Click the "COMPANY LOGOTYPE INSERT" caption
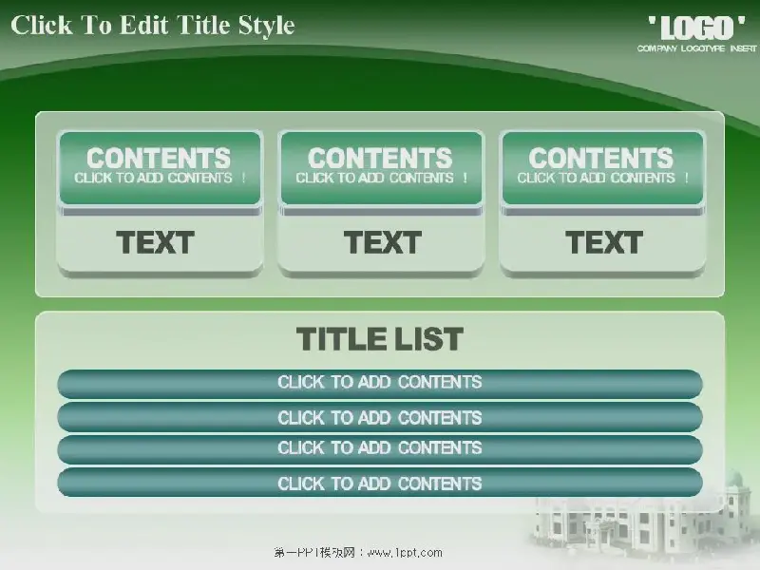 [696, 48]
